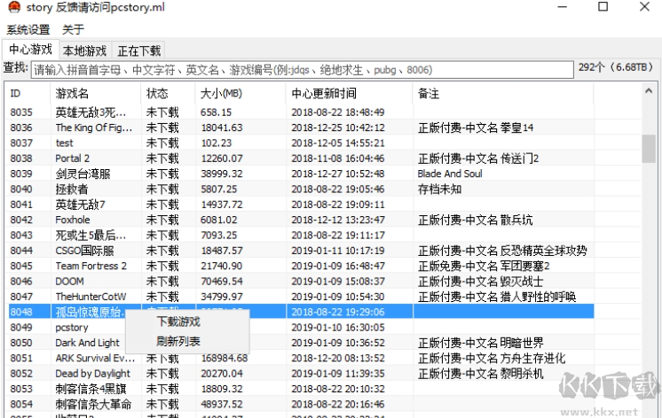Sort by the 中心更新时间 column header

[x=348, y=93]
